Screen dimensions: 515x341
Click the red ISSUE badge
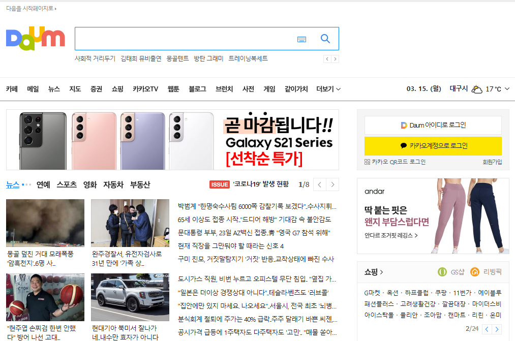[220, 184]
